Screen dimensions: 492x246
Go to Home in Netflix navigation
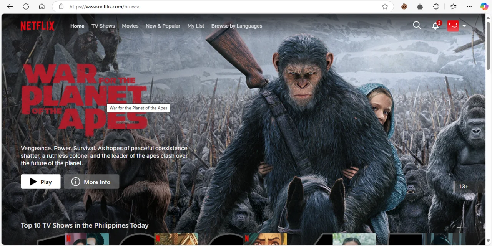pyautogui.click(x=77, y=26)
